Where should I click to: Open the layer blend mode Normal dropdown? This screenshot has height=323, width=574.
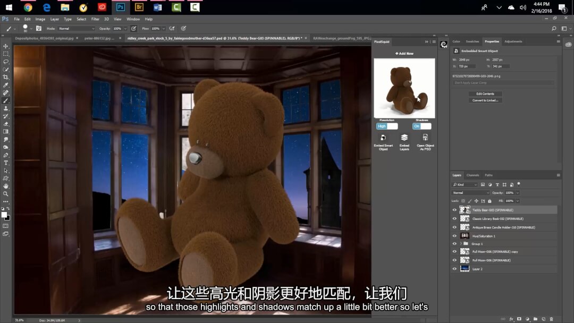coord(470,193)
